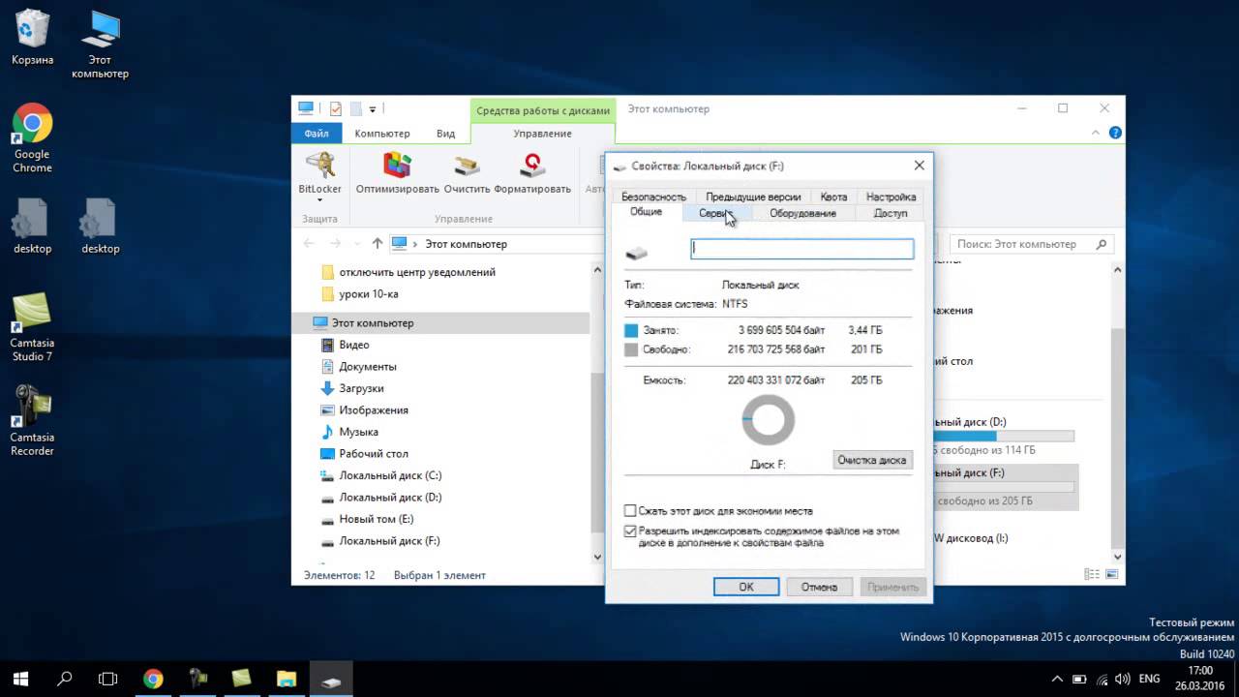
Task: Switch to Chrome on the taskbar
Action: click(153, 680)
